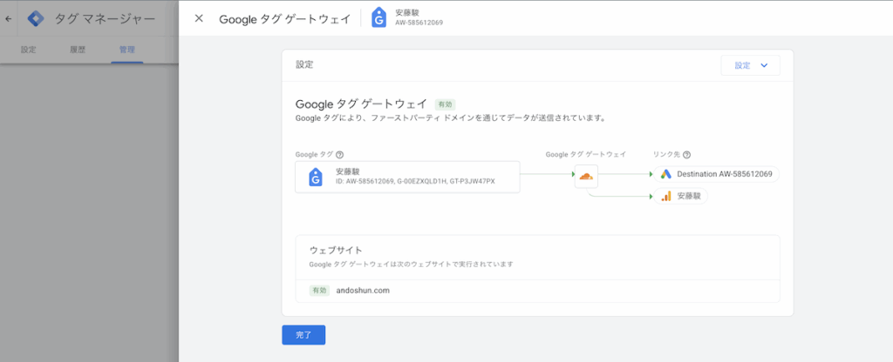Viewport: 893px width, 362px height.
Task: Click the Google Analytics destination icon
Action: click(665, 197)
